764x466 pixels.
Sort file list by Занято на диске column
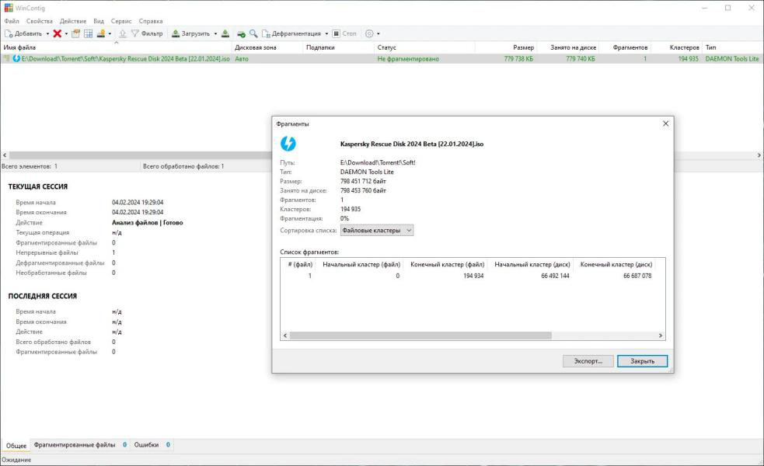pyautogui.click(x=567, y=47)
